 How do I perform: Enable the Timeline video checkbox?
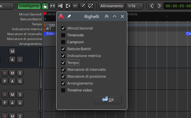63,90
